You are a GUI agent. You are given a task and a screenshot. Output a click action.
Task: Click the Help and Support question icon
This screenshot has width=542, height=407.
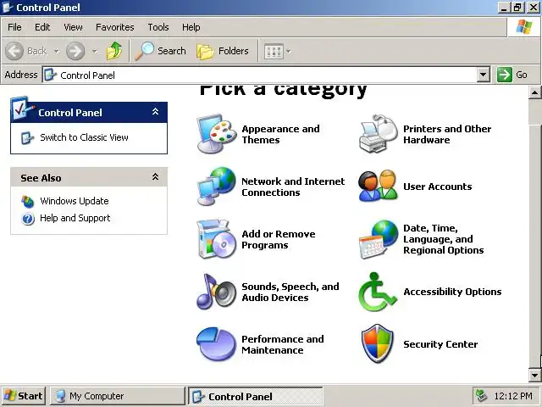28,219
